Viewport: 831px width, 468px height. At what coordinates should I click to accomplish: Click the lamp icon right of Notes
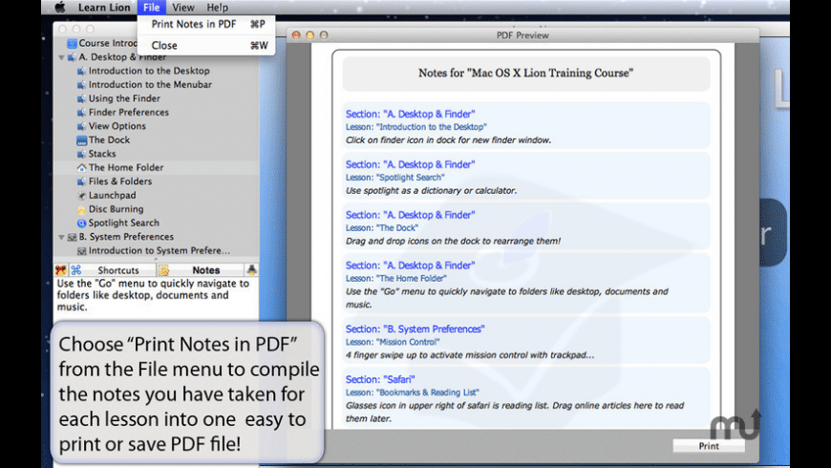click(252, 269)
